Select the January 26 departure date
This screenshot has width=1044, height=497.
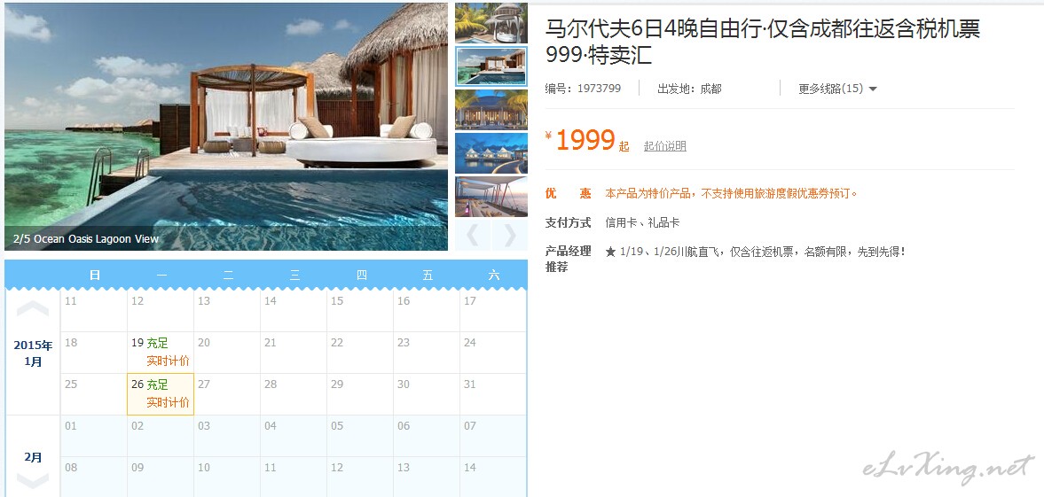(x=161, y=394)
